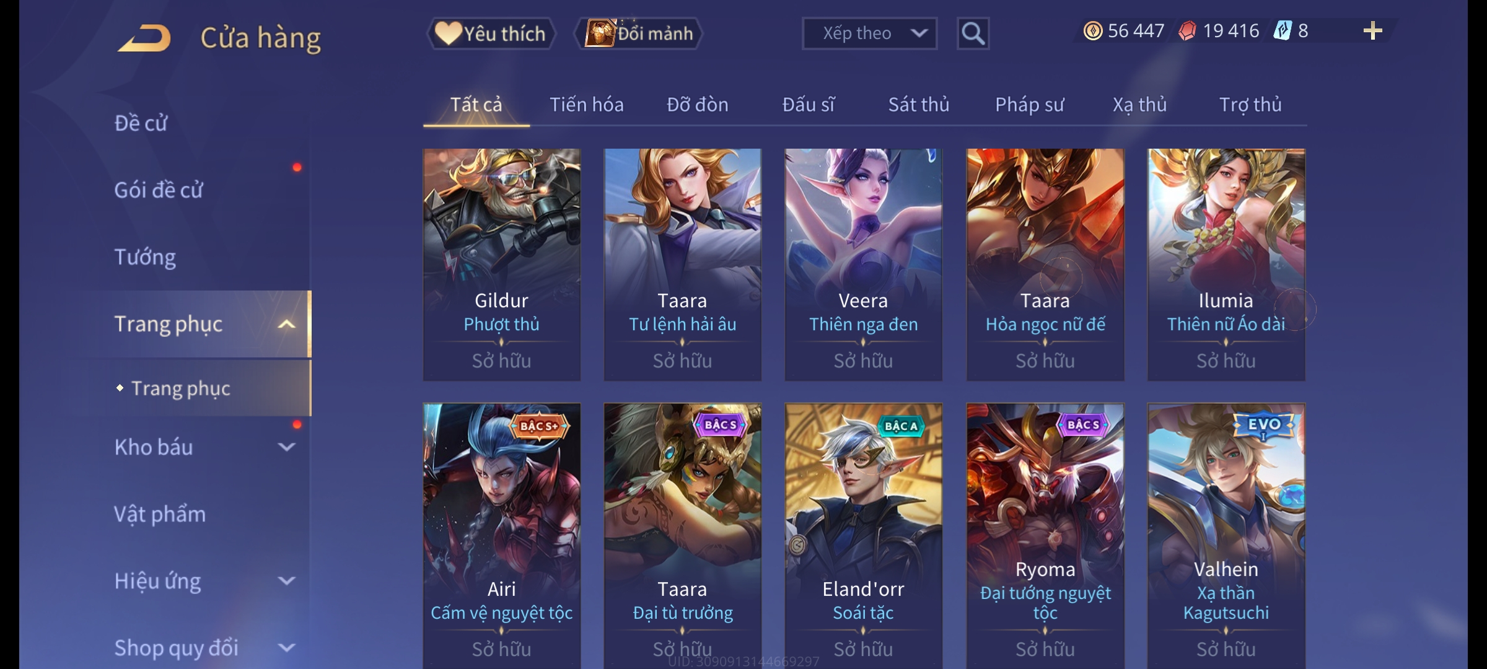Click the blue voucher ticket icon
The width and height of the screenshot is (1487, 669).
pyautogui.click(x=1281, y=31)
